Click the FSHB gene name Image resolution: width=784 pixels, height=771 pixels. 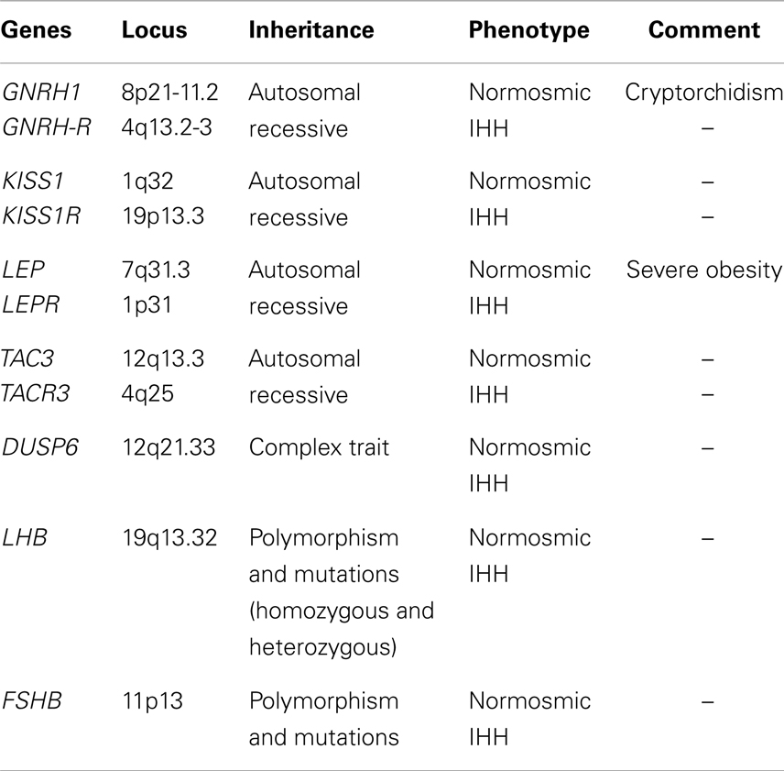point(32,700)
